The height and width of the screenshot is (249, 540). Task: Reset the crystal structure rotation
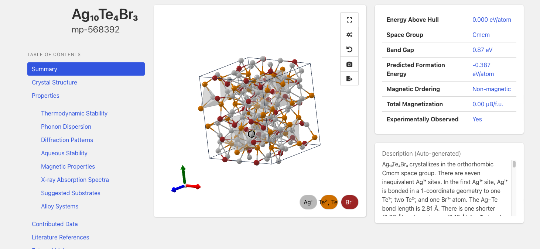coord(349,49)
